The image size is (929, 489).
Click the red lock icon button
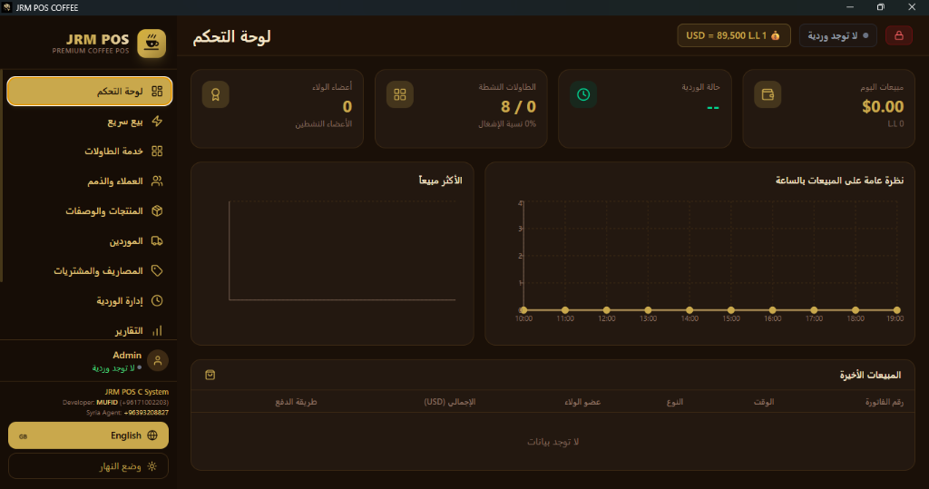pyautogui.click(x=899, y=35)
